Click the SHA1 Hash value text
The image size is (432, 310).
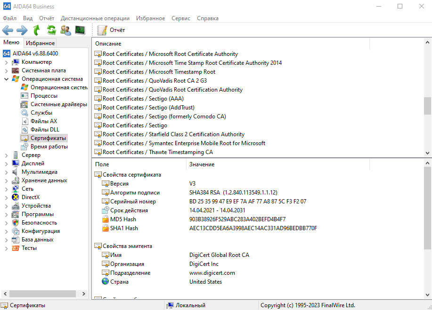coord(253,228)
